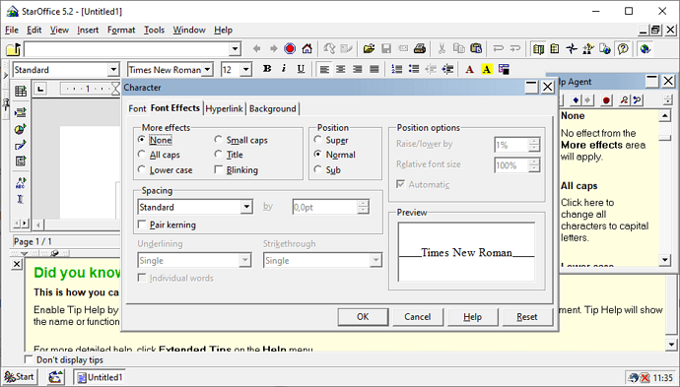The height and width of the screenshot is (387, 680).
Task: Click the Cut scissors icon
Action: coord(442,48)
